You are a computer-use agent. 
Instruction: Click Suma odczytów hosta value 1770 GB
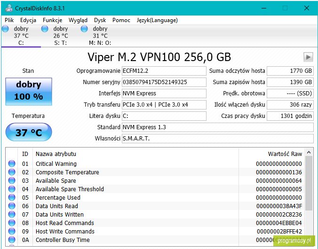click(290, 71)
